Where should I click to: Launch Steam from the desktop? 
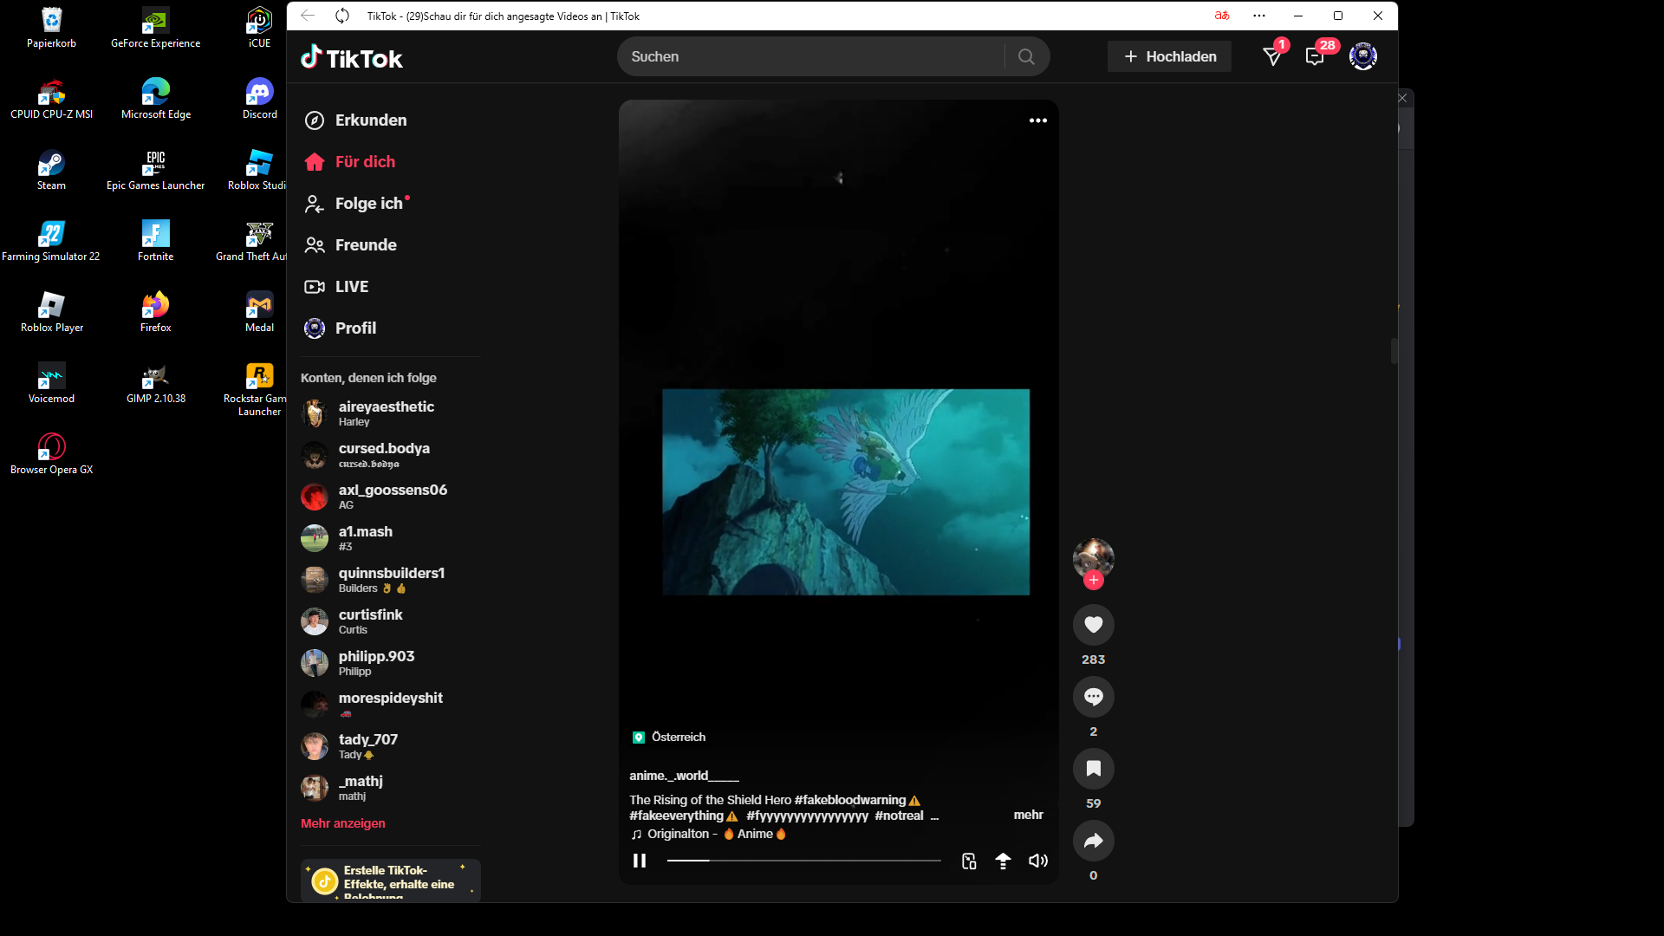pos(51,170)
